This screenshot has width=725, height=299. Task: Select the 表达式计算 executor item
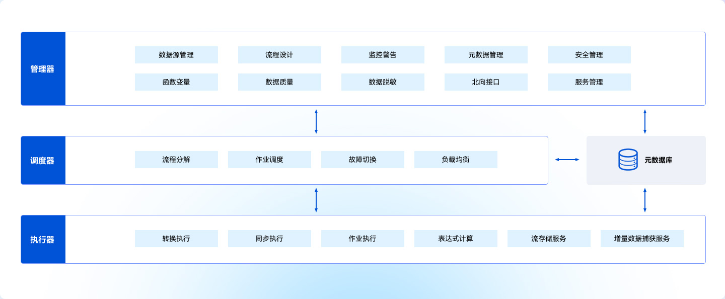point(456,239)
